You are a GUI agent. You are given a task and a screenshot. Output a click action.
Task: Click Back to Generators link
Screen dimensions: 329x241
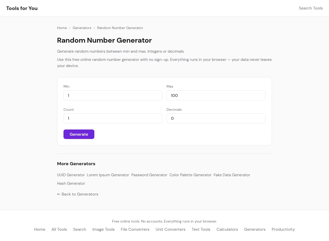coord(78,194)
